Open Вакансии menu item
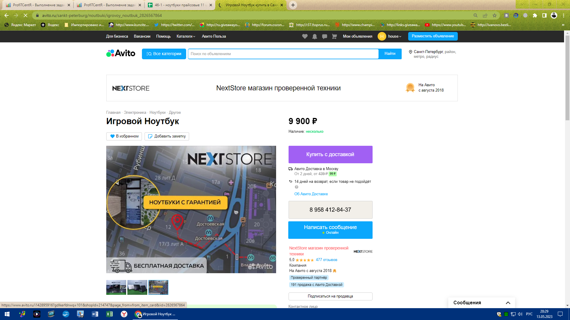Image resolution: width=570 pixels, height=320 pixels. point(142,36)
